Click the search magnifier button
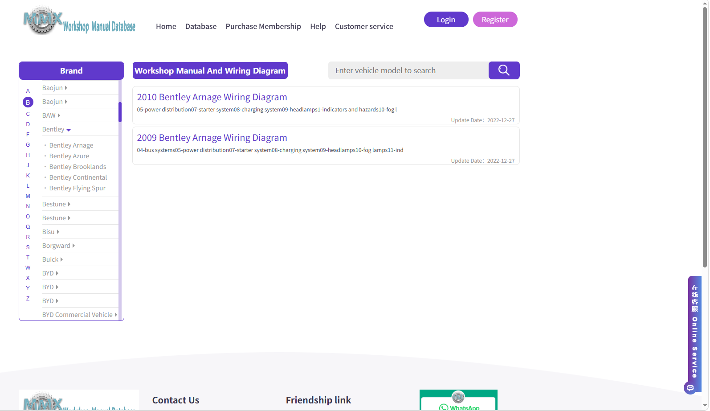 click(x=504, y=70)
